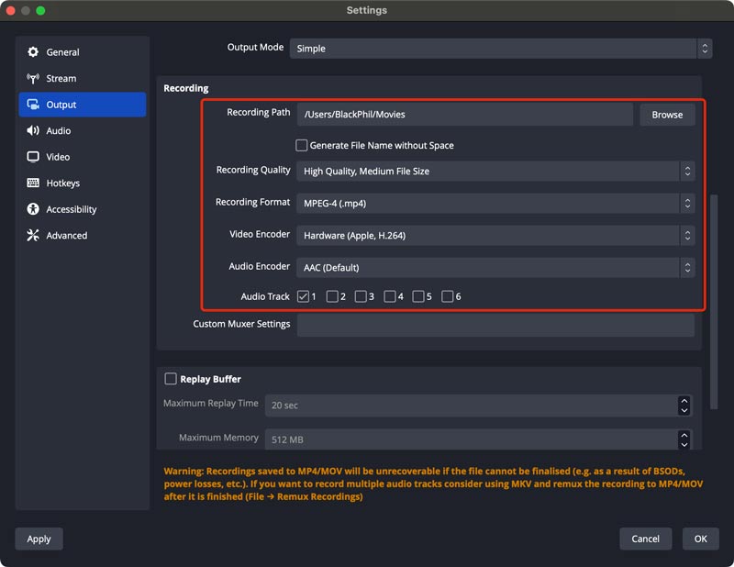Click the Accessibility person icon
This screenshot has height=567, width=734.
33,209
